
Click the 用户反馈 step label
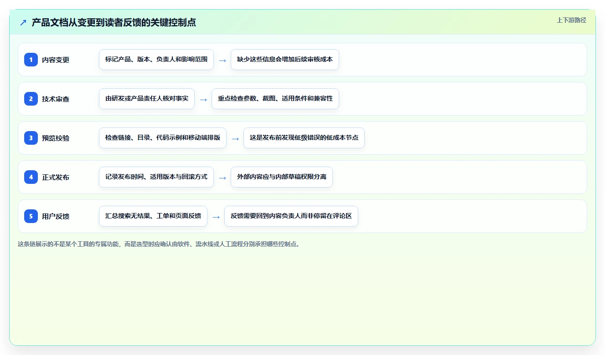[56, 216]
